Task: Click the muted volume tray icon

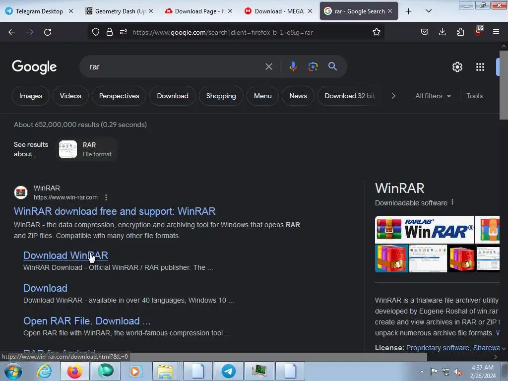Action: click(458, 372)
